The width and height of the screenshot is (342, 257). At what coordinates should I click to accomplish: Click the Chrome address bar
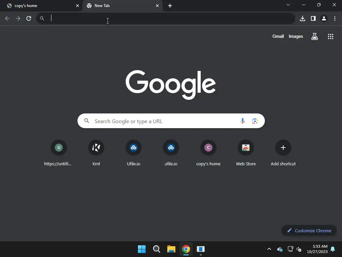click(x=166, y=18)
